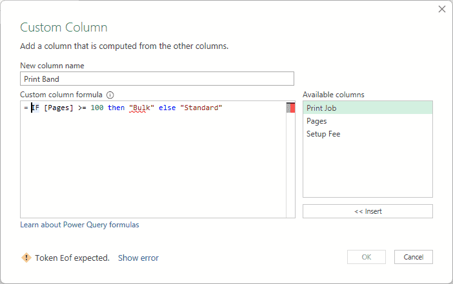Image resolution: width=453 pixels, height=284 pixels.
Task: Click the number 100 in the formula
Action: click(x=97, y=108)
